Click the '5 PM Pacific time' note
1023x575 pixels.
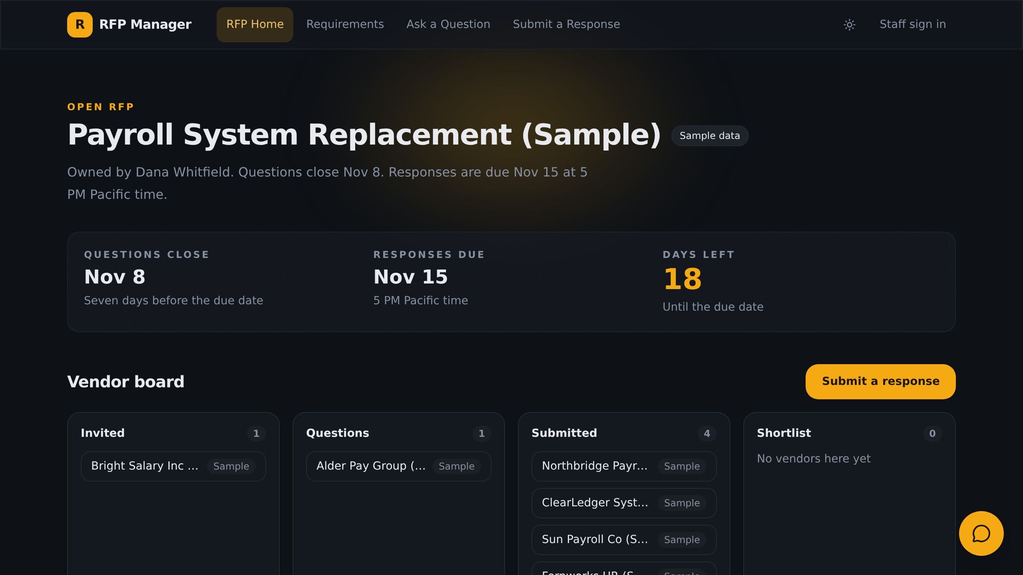click(420, 300)
